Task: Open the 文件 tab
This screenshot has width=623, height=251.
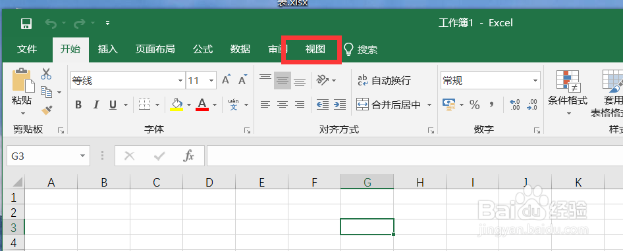Action: [27, 49]
